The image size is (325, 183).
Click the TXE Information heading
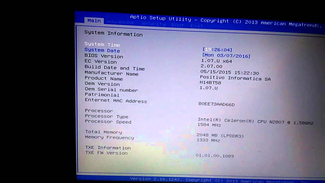108,148
